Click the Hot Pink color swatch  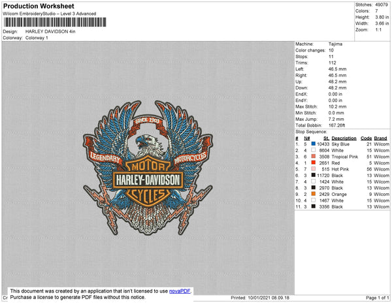[313, 169]
